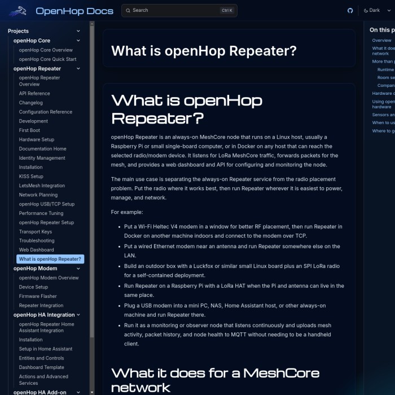Open Configuration Reference page
The image size is (395, 395).
tap(46, 112)
